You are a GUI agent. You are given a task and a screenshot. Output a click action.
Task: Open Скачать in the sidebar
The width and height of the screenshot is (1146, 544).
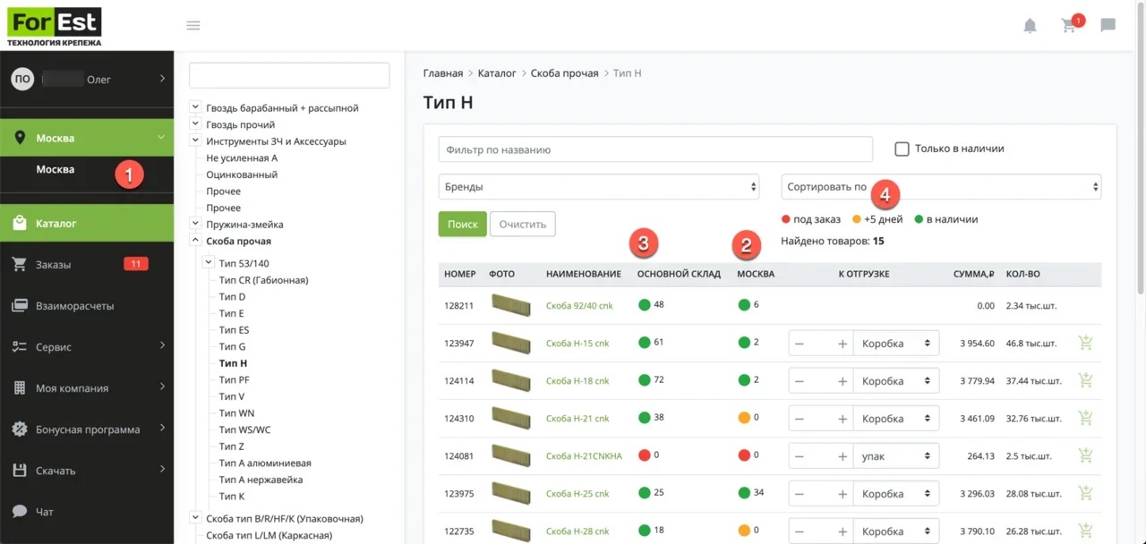pyautogui.click(x=87, y=470)
